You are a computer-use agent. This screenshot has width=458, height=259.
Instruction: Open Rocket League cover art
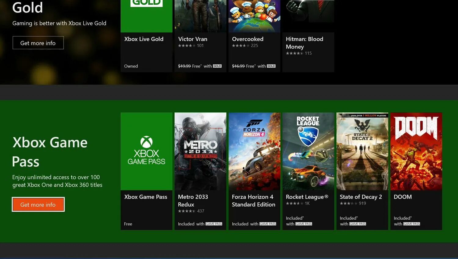point(308,151)
